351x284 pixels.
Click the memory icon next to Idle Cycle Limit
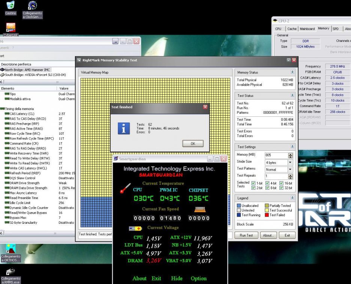point(7,203)
